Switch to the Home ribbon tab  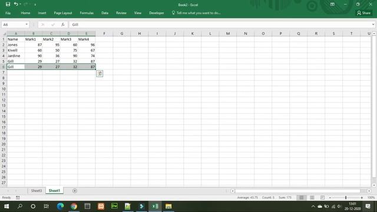click(x=25, y=13)
